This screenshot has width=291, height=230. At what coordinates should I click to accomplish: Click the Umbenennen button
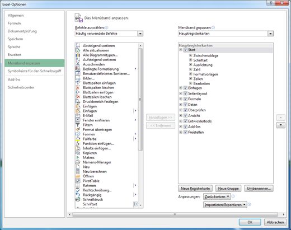point(259,189)
